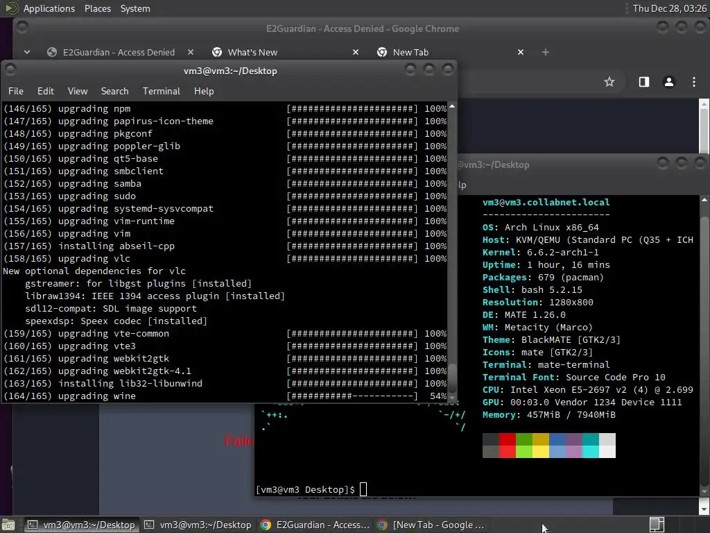Click Chrome page scrollbar up arrow
Image resolution: width=710 pixels, height=533 pixels.
[x=704, y=104]
